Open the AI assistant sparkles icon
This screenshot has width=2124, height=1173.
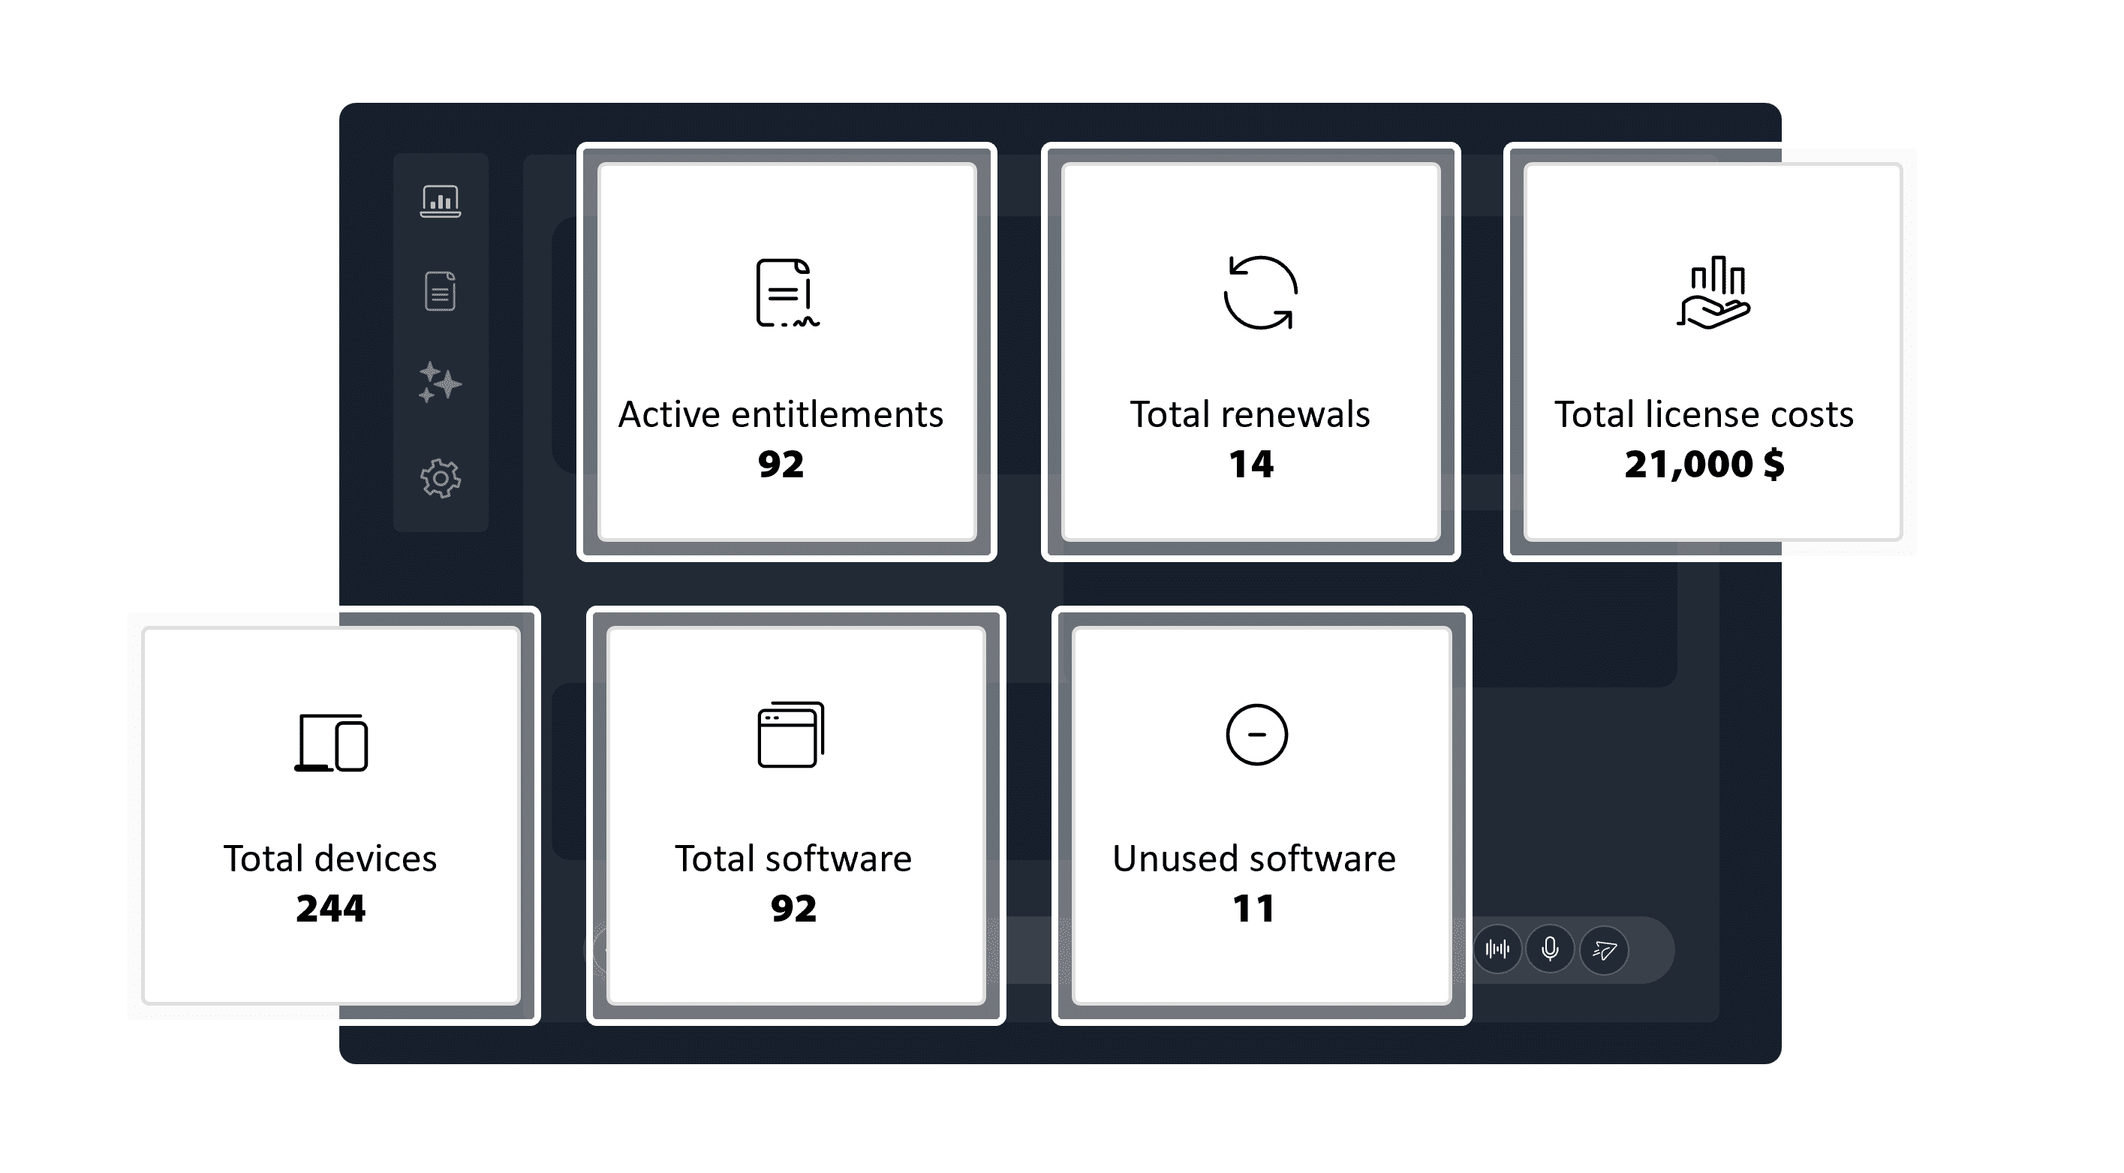click(442, 384)
